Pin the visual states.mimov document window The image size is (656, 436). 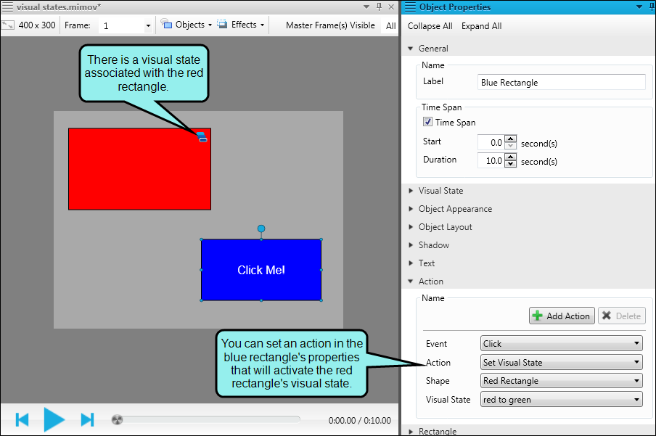click(379, 7)
